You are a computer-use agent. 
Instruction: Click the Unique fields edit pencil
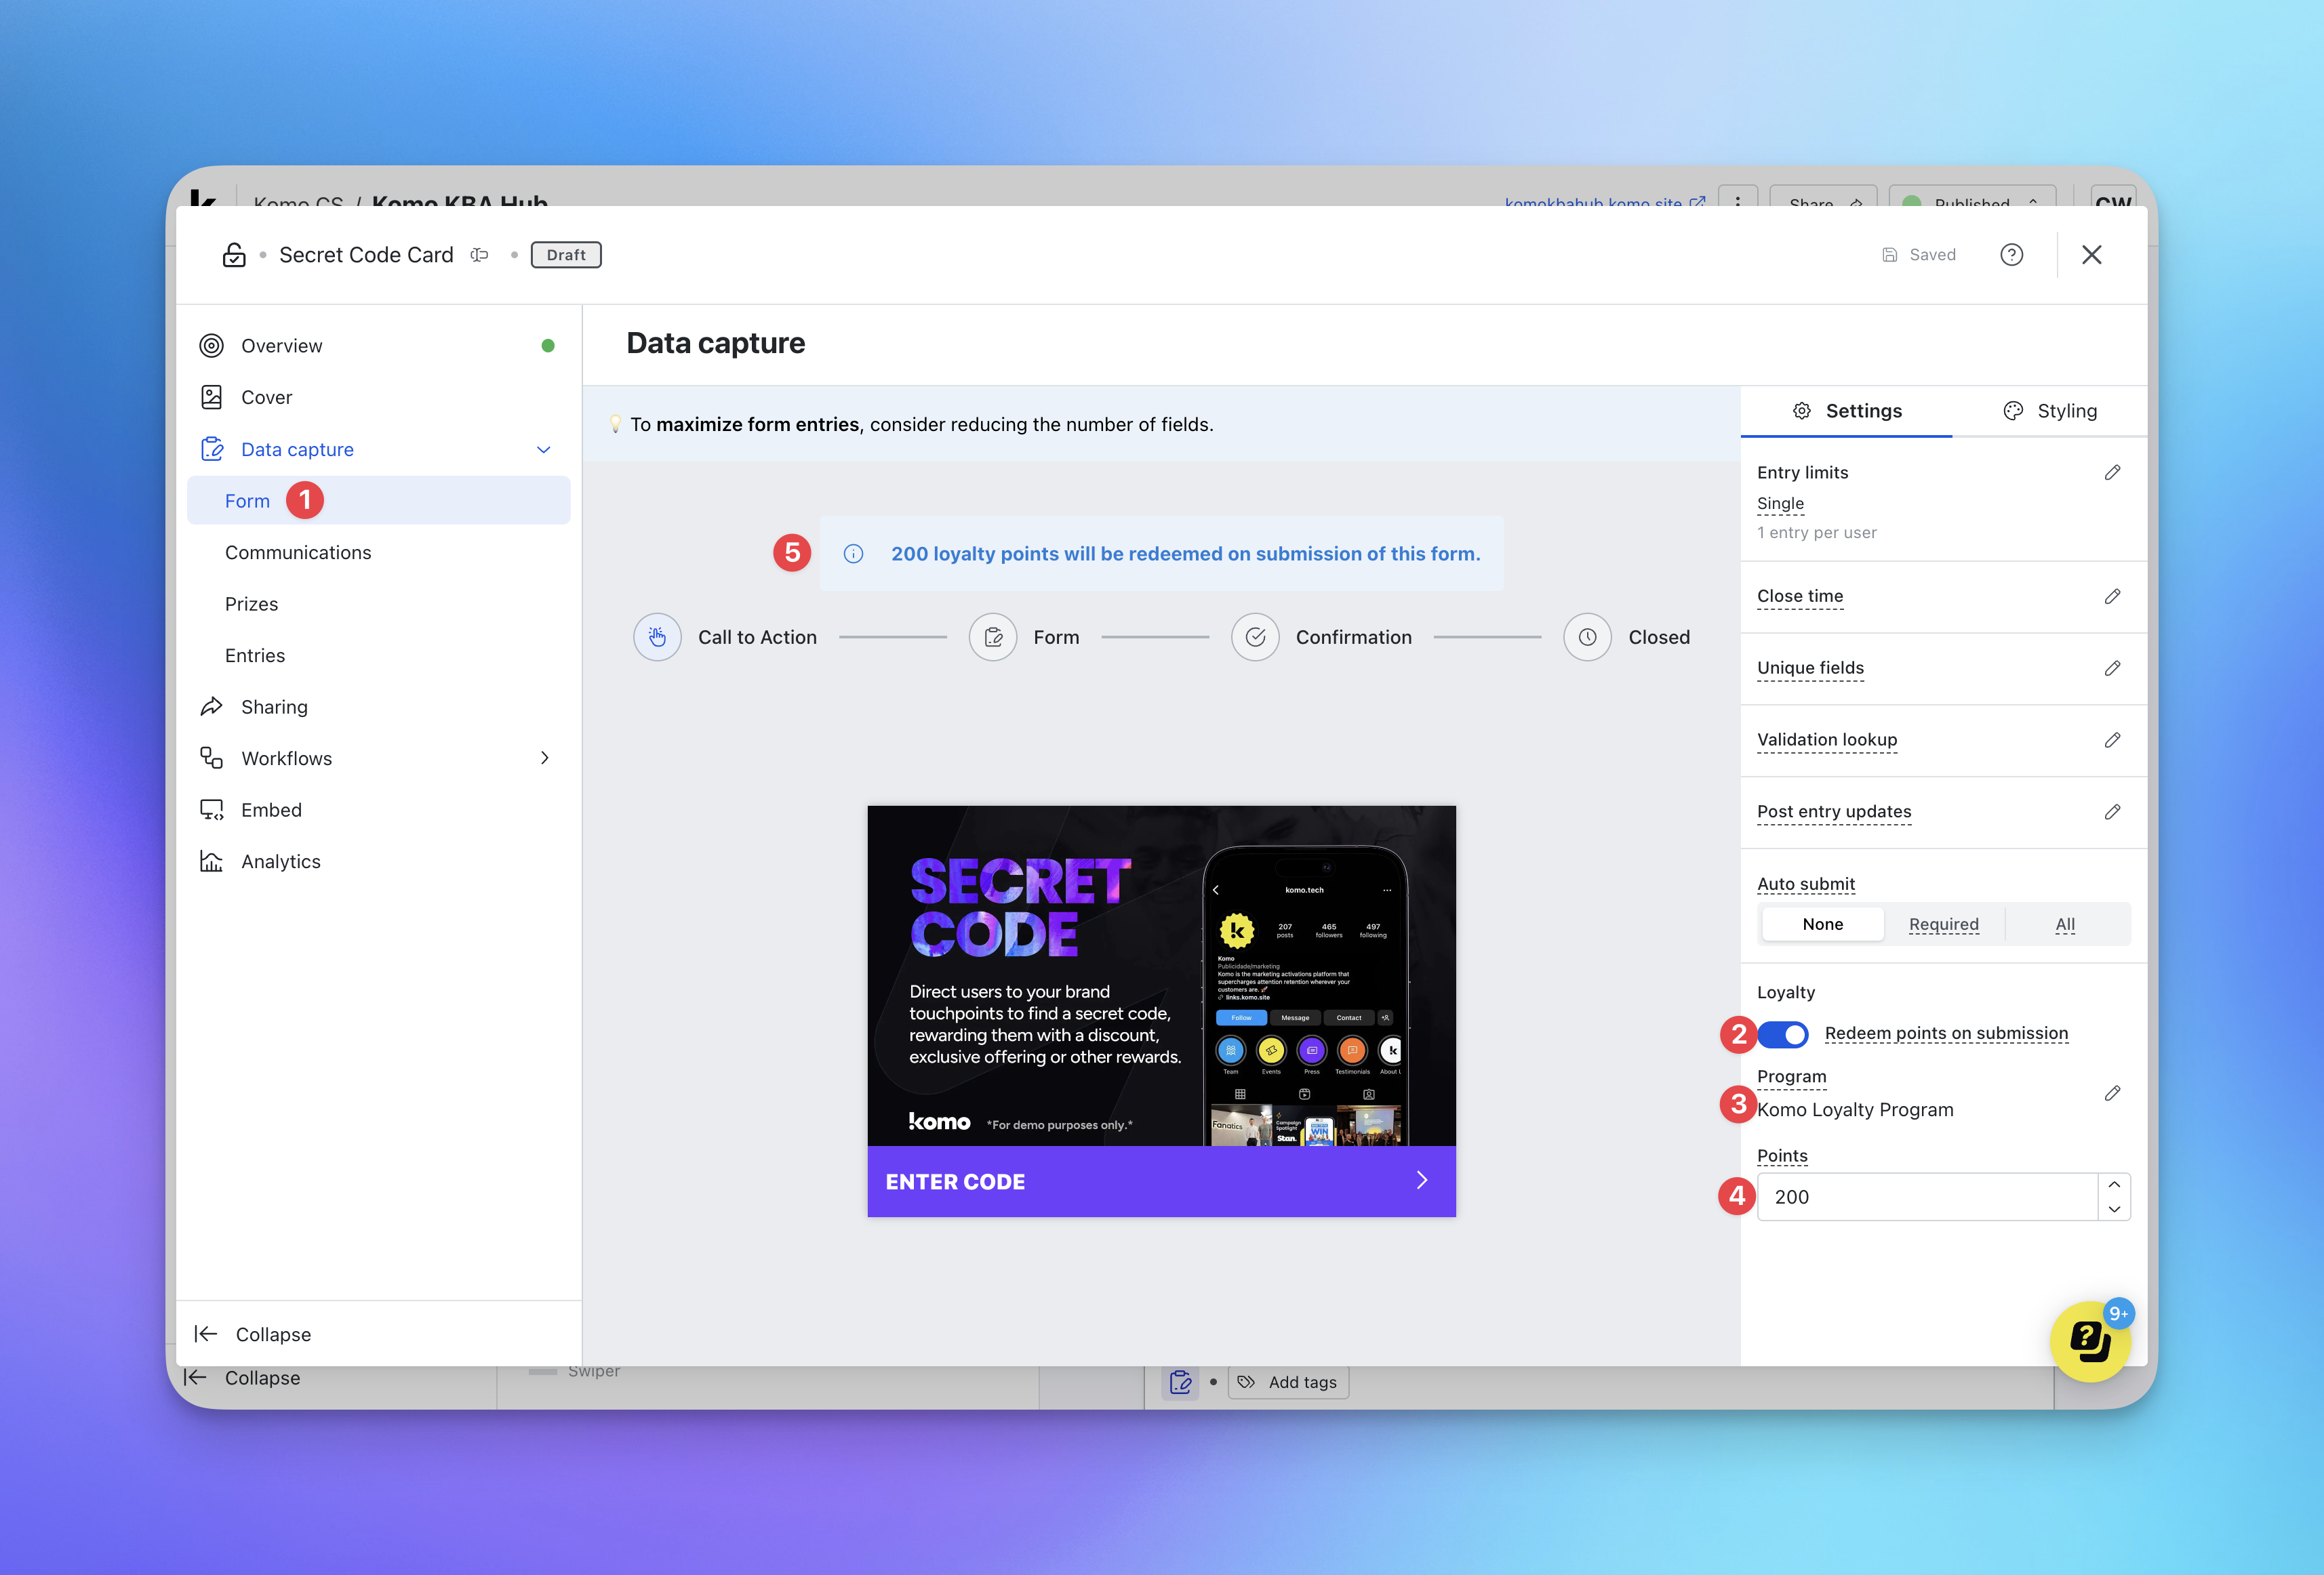[x=2112, y=669]
